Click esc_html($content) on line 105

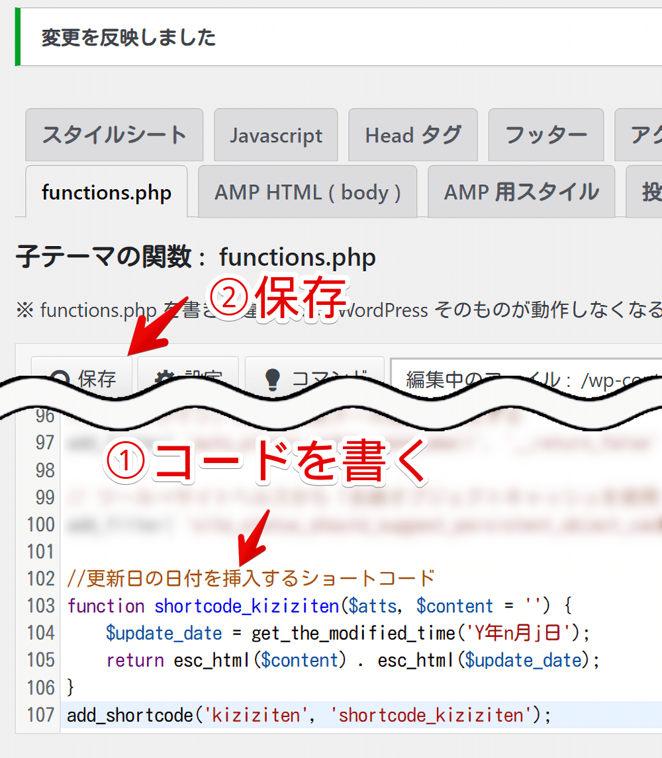[x=260, y=660]
